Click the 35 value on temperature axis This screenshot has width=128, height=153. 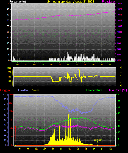[119, 101]
